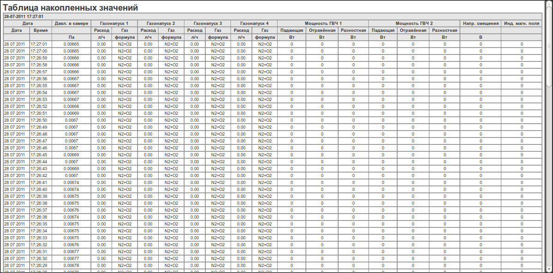This screenshot has width=553, height=273.
Task: Click the scrollbar up arrow at top right
Action: pyautogui.click(x=549, y=4)
